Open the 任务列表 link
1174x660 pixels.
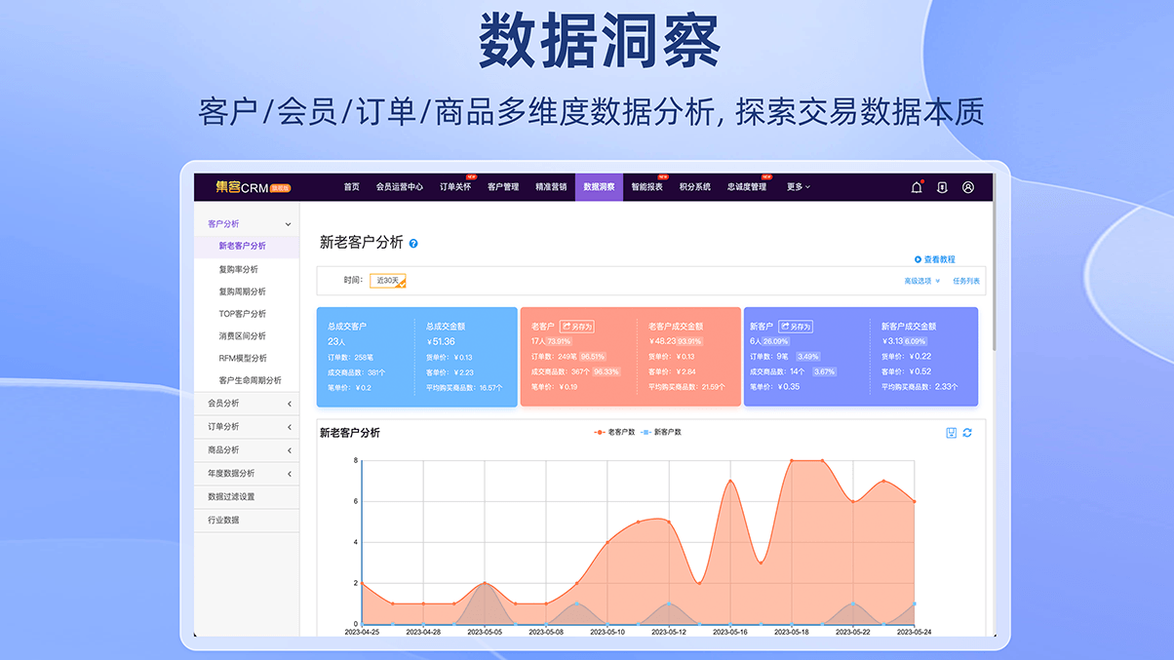coord(966,281)
